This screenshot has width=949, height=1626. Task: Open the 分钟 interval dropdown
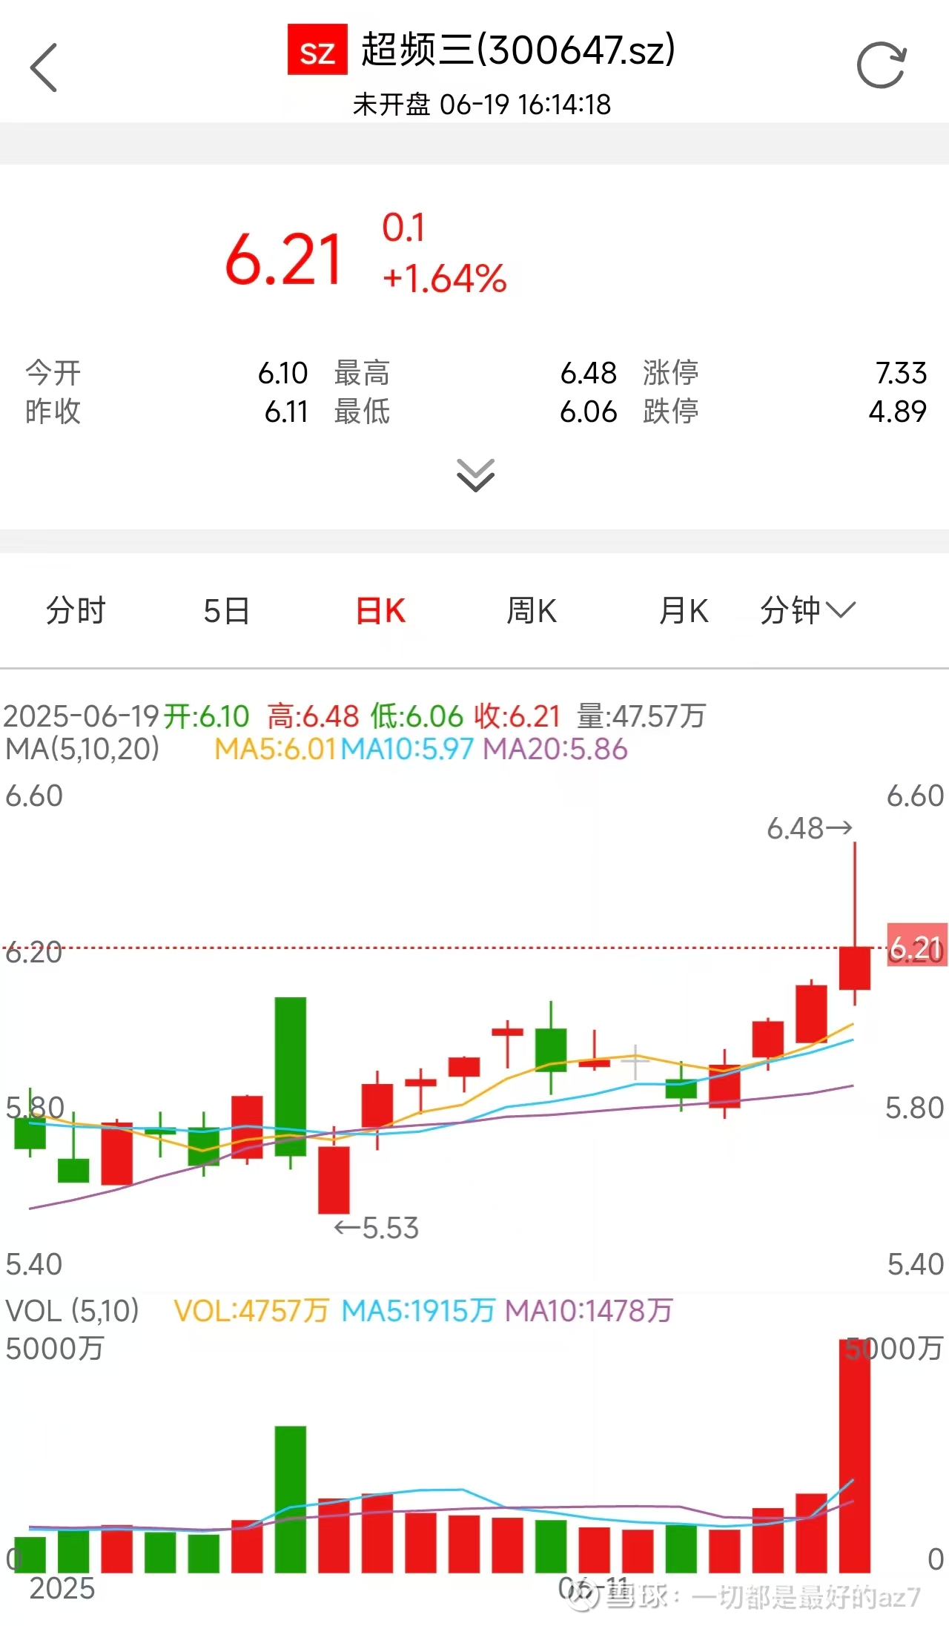[807, 611]
